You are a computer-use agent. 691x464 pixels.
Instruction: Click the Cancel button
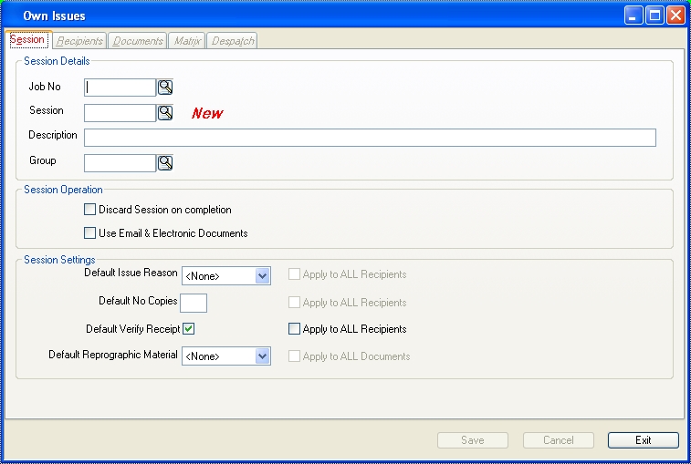tap(559, 440)
